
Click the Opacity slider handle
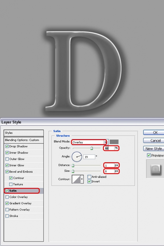click(92, 148)
